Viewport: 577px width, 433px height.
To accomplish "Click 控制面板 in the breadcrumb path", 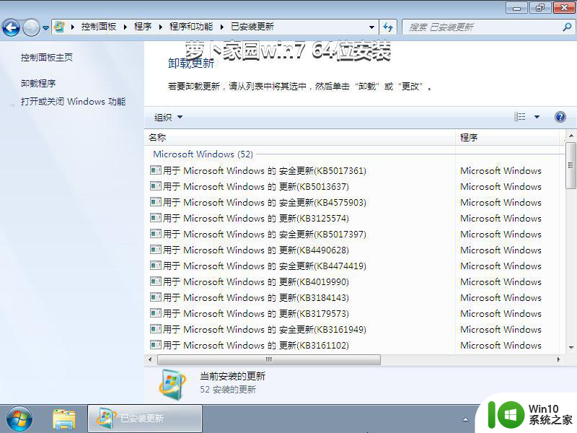I will pyautogui.click(x=99, y=27).
